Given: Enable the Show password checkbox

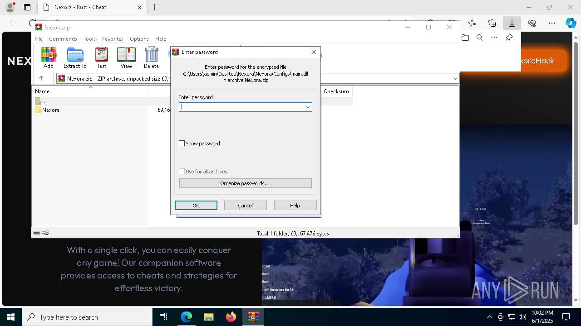Looking at the screenshot, I should (182, 144).
